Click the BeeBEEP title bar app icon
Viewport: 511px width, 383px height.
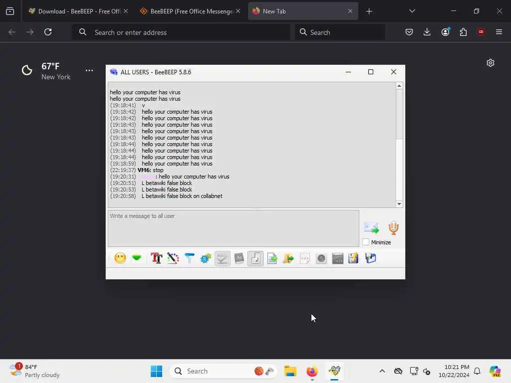point(114,72)
